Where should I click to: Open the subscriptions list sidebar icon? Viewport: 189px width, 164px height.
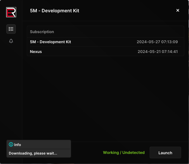[x=11, y=29]
